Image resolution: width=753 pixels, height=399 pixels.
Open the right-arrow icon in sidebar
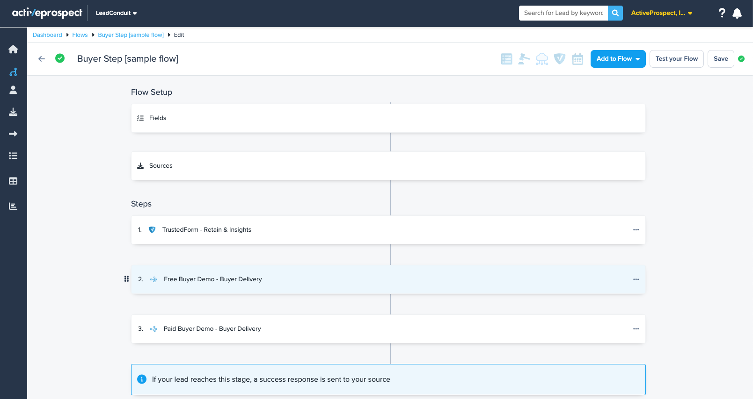pyautogui.click(x=13, y=134)
